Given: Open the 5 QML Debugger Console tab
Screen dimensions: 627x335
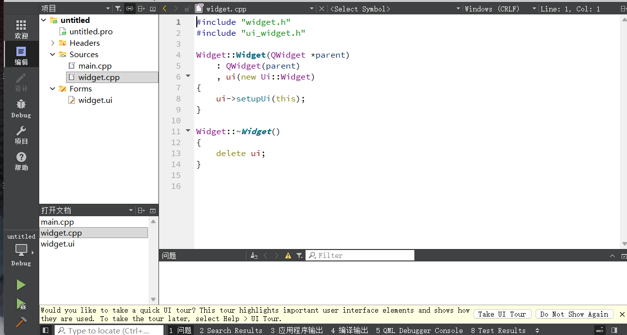Looking at the screenshot, I should (x=419, y=330).
